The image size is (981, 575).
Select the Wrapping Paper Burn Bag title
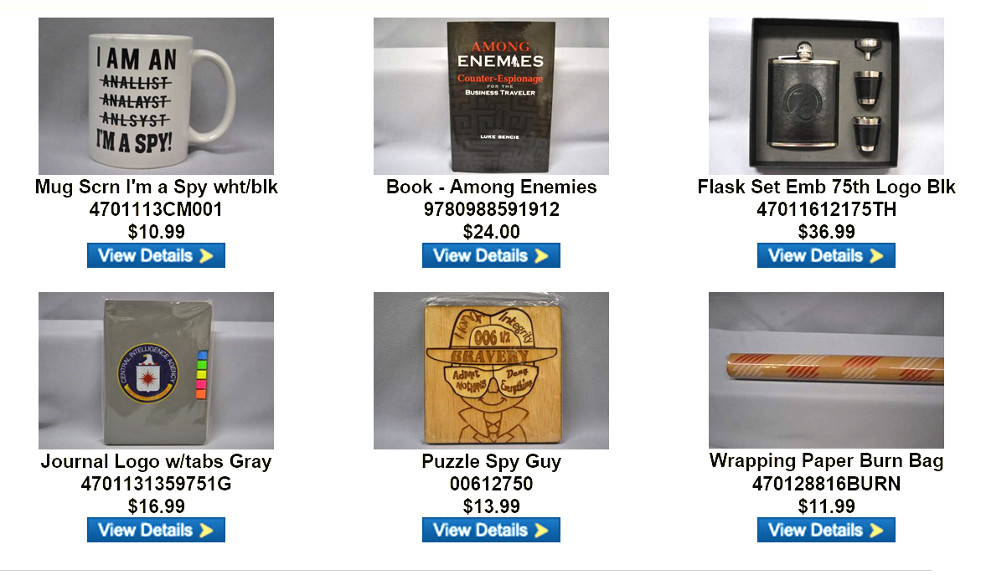point(826,461)
